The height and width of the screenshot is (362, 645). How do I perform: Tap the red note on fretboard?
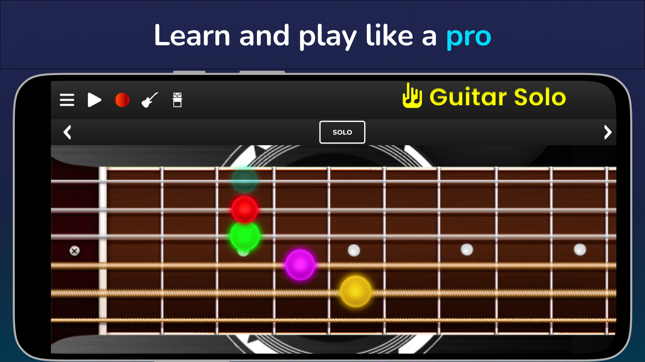pos(245,209)
